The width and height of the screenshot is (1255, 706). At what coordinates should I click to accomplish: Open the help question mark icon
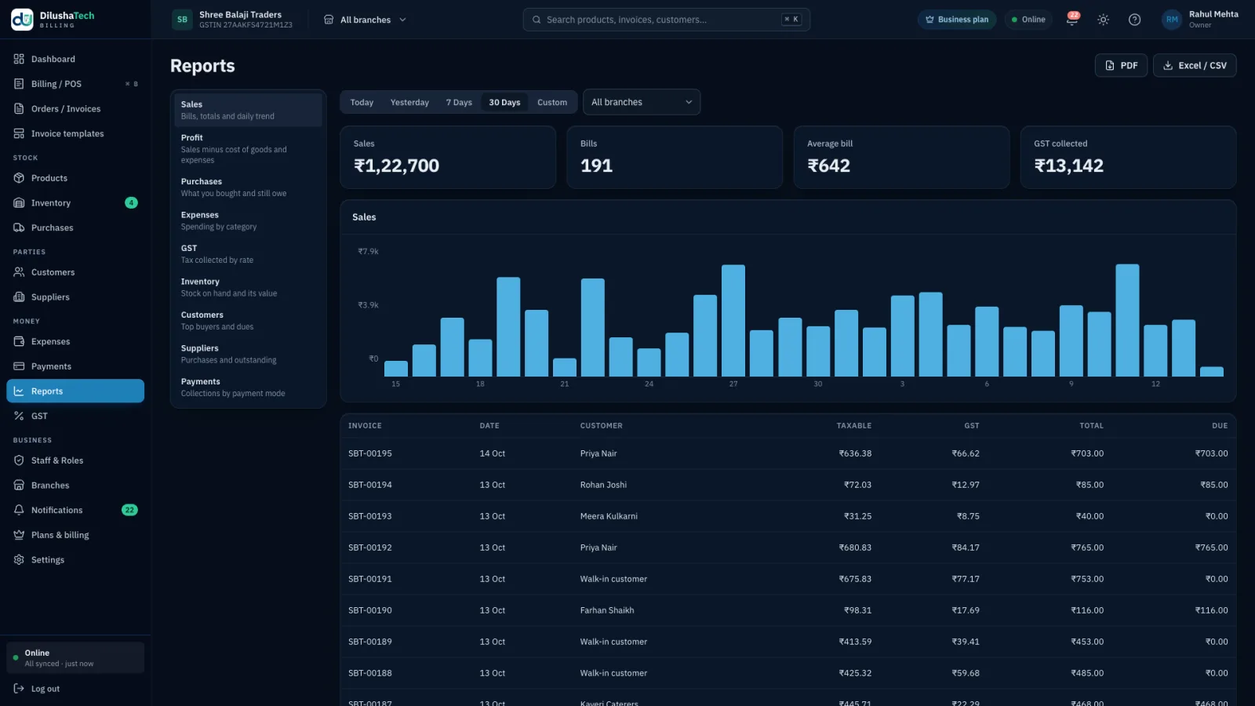pyautogui.click(x=1134, y=20)
